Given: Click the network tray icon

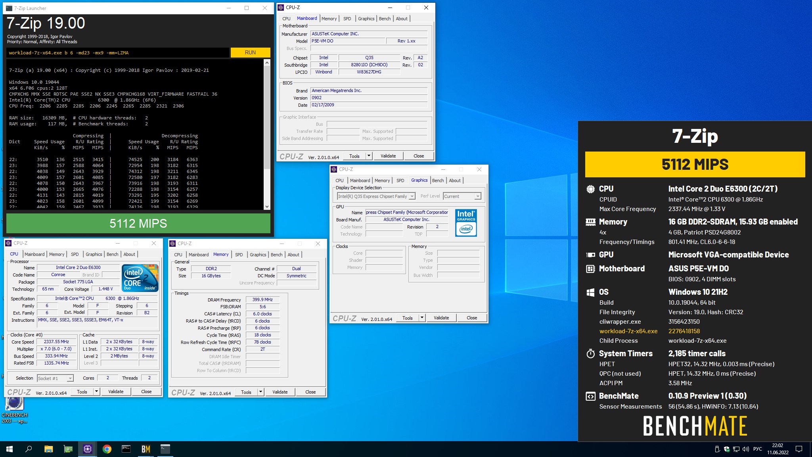Looking at the screenshot, I should tap(736, 449).
